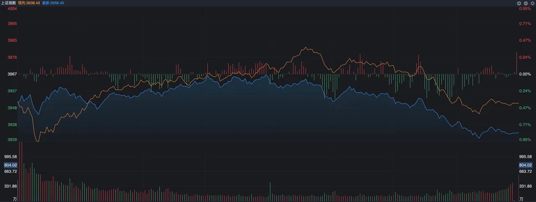The width and height of the screenshot is (536, 202).
Task: Click left axis price label 4004
Action: 12,9
